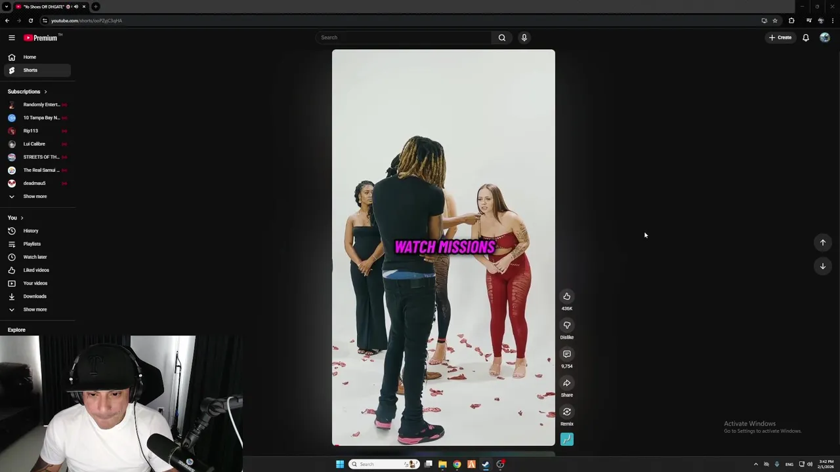Open a new browser tab

point(96,7)
